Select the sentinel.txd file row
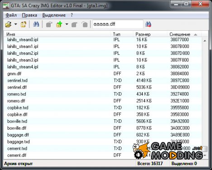The width and height of the screenshot is (212, 170). point(103,80)
